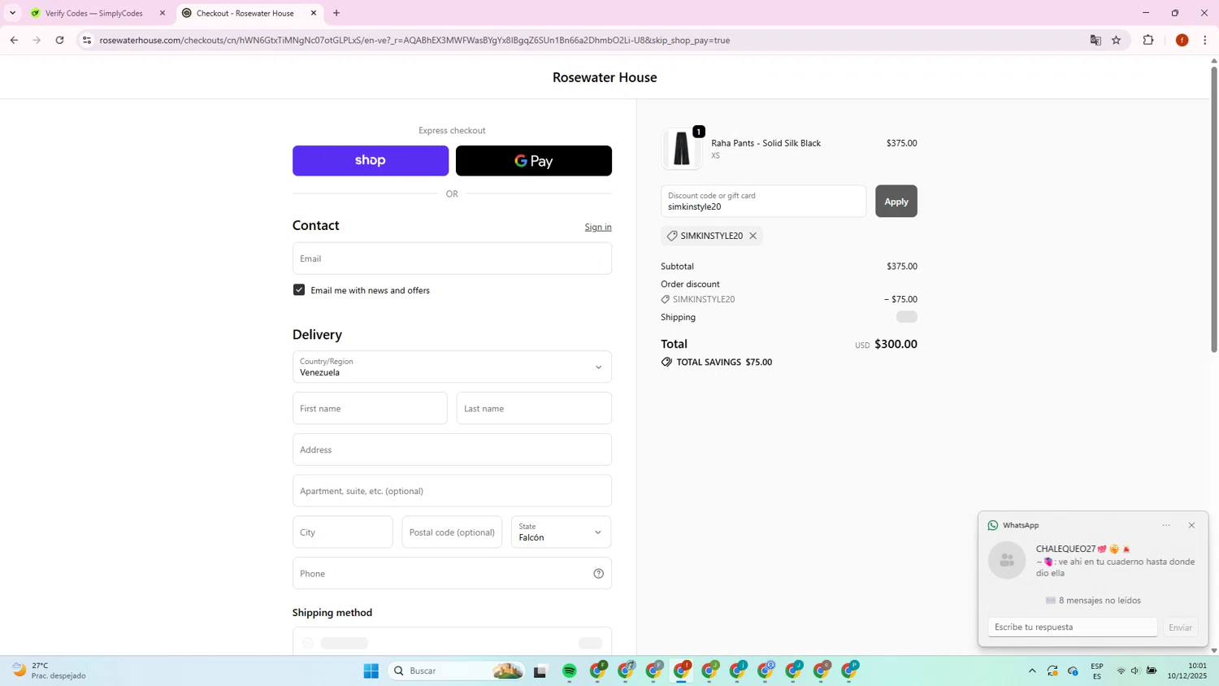Screen dimensions: 1219x686
Task: Open Task View on the taskbar
Action: [540, 671]
